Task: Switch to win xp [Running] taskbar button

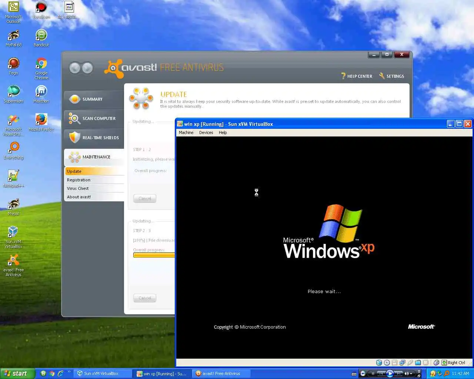Action: point(162,373)
